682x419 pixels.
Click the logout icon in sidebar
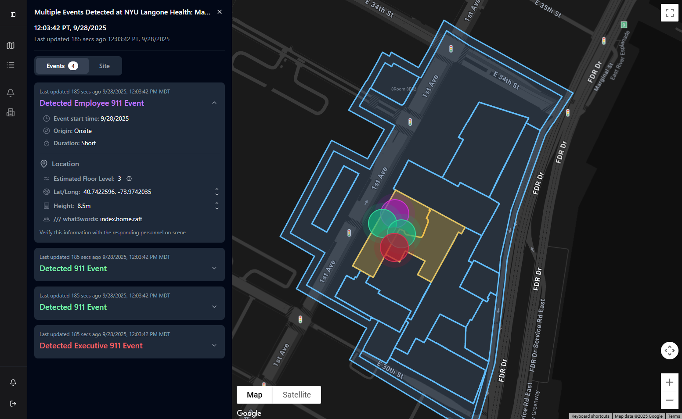point(13,404)
